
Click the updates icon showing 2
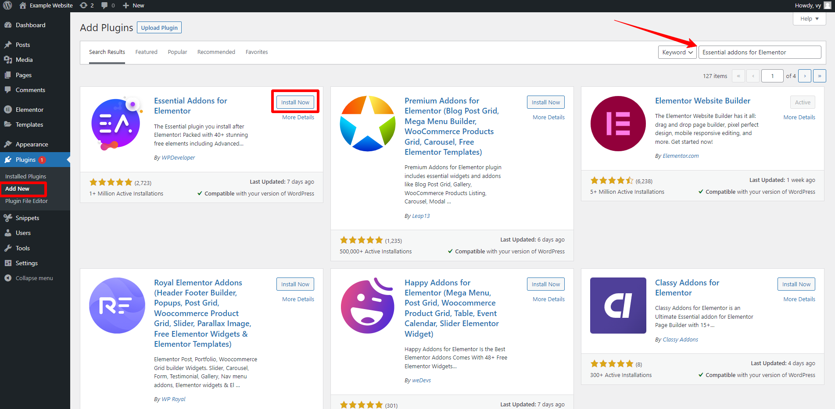[x=83, y=5]
